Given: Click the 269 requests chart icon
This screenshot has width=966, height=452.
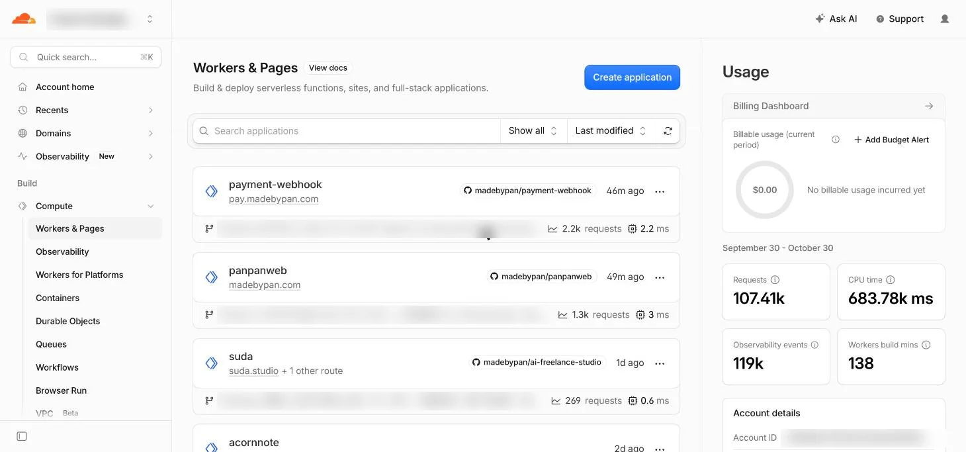Looking at the screenshot, I should [x=556, y=401].
